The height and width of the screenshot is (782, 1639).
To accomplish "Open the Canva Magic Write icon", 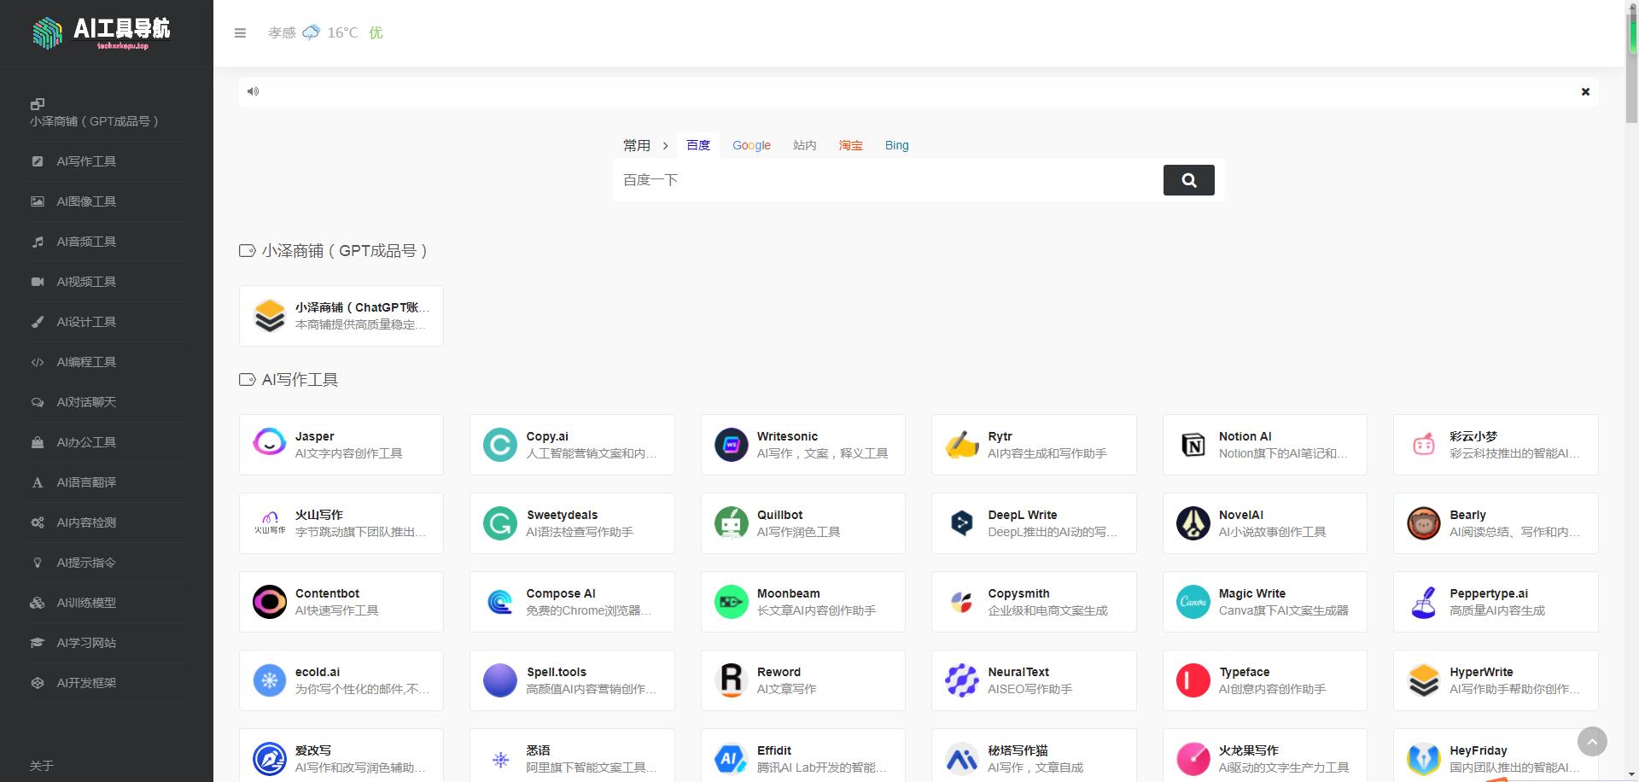I will click(1193, 601).
